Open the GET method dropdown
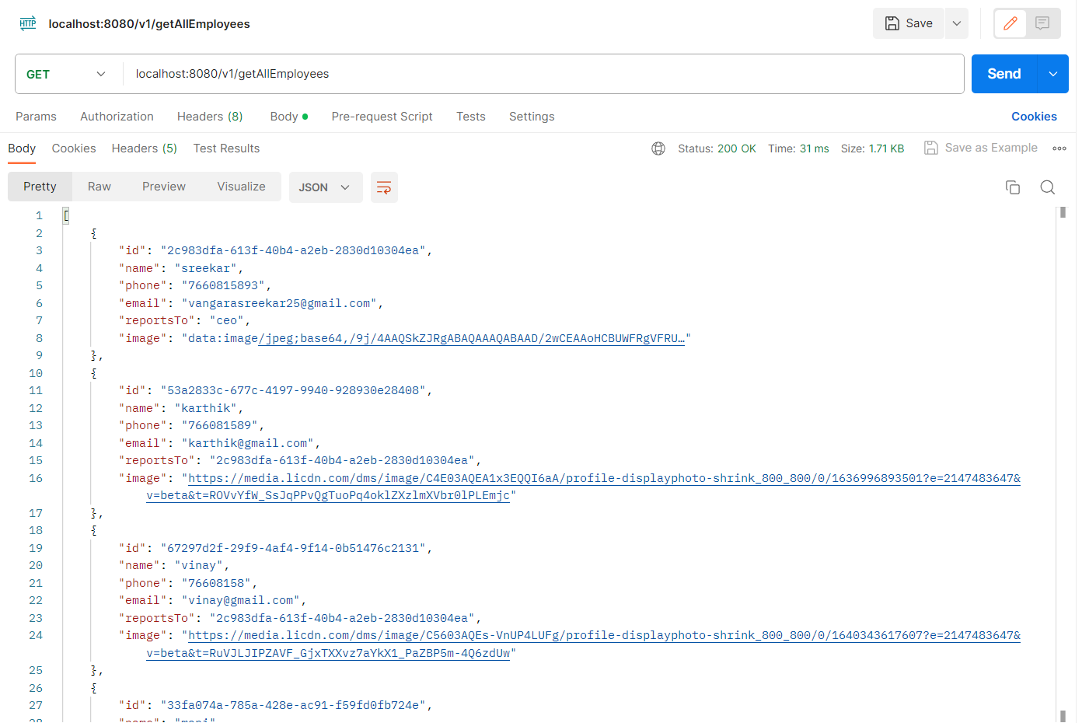This screenshot has width=1082, height=723. click(x=68, y=74)
